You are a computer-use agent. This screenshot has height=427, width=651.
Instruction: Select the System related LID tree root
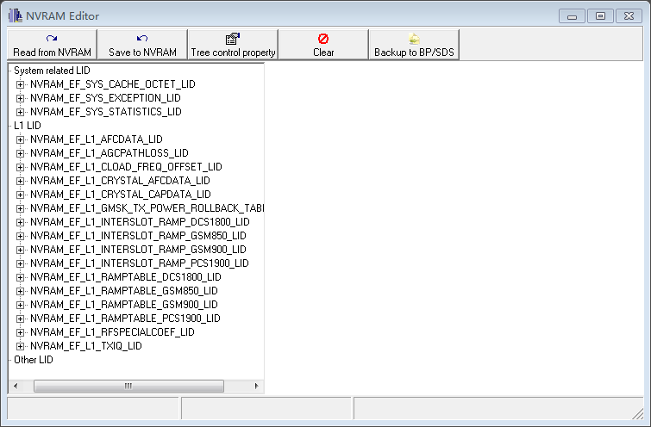point(52,71)
